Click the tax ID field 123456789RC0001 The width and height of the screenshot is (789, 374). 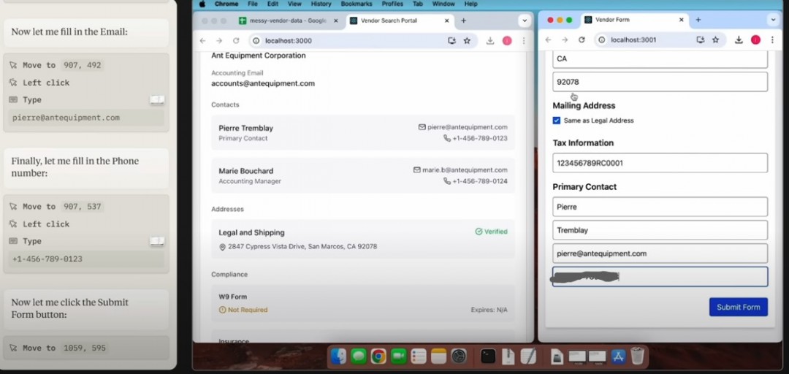point(660,163)
